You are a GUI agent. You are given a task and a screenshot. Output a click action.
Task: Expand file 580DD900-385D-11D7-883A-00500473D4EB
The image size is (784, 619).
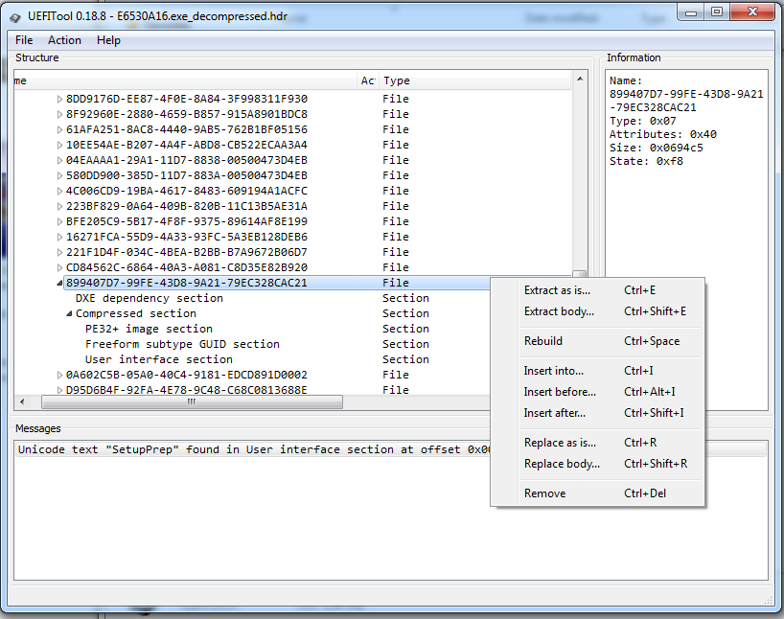[x=59, y=175]
